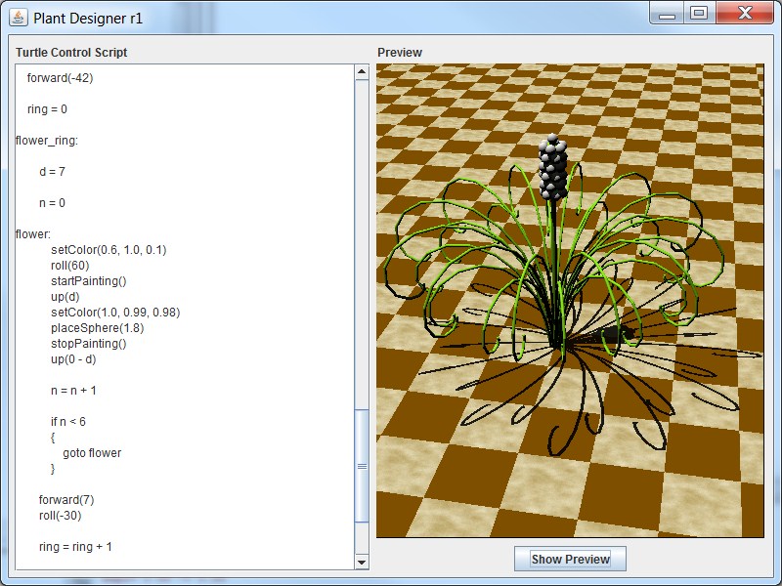Maximize the Plant Designer window
The height and width of the screenshot is (586, 782).
click(699, 14)
